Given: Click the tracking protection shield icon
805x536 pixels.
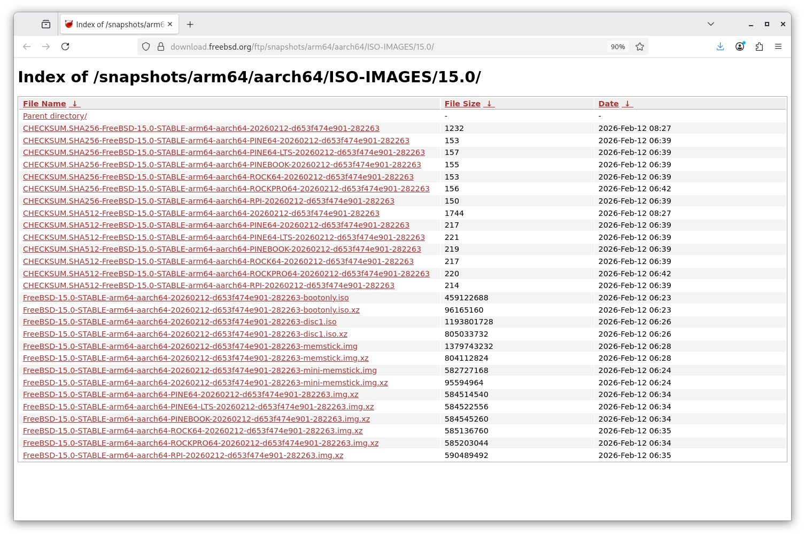Looking at the screenshot, I should (x=146, y=46).
